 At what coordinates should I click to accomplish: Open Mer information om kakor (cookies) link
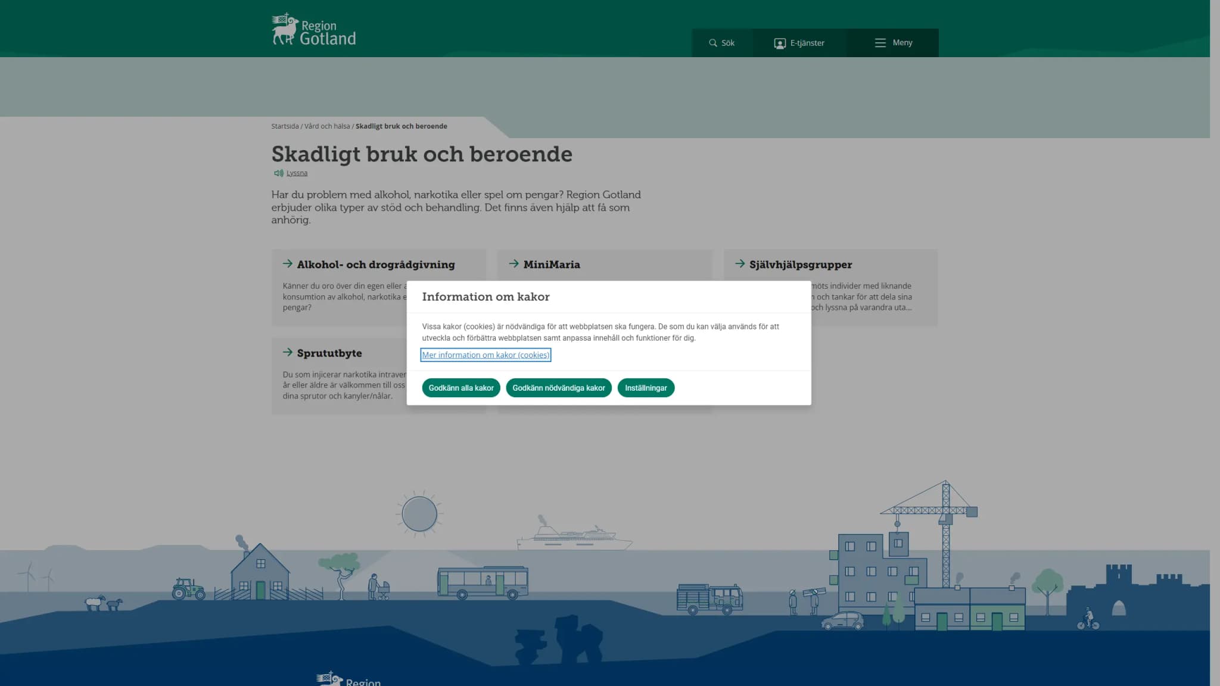point(485,355)
